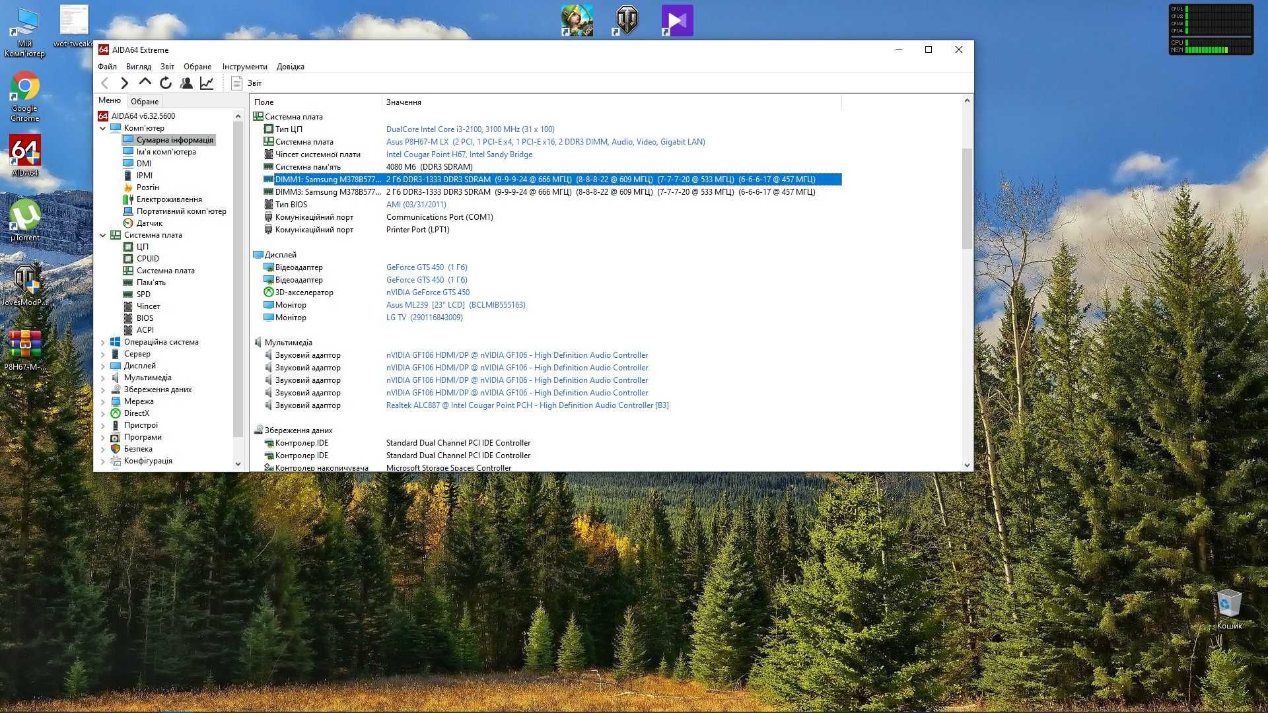Open the World of Tanks desktop shortcut

pyautogui.click(x=626, y=20)
